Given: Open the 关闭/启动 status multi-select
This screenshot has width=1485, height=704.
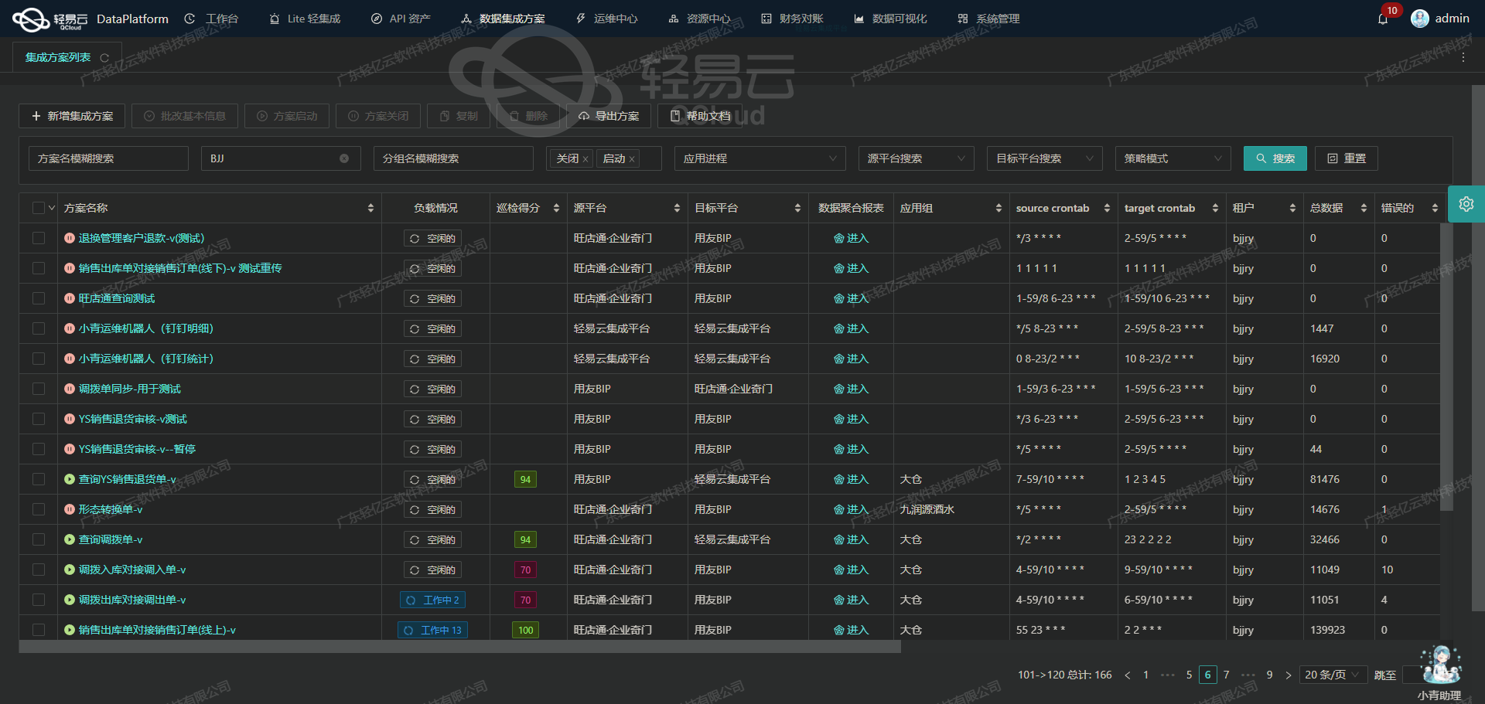Looking at the screenshot, I should [x=603, y=158].
